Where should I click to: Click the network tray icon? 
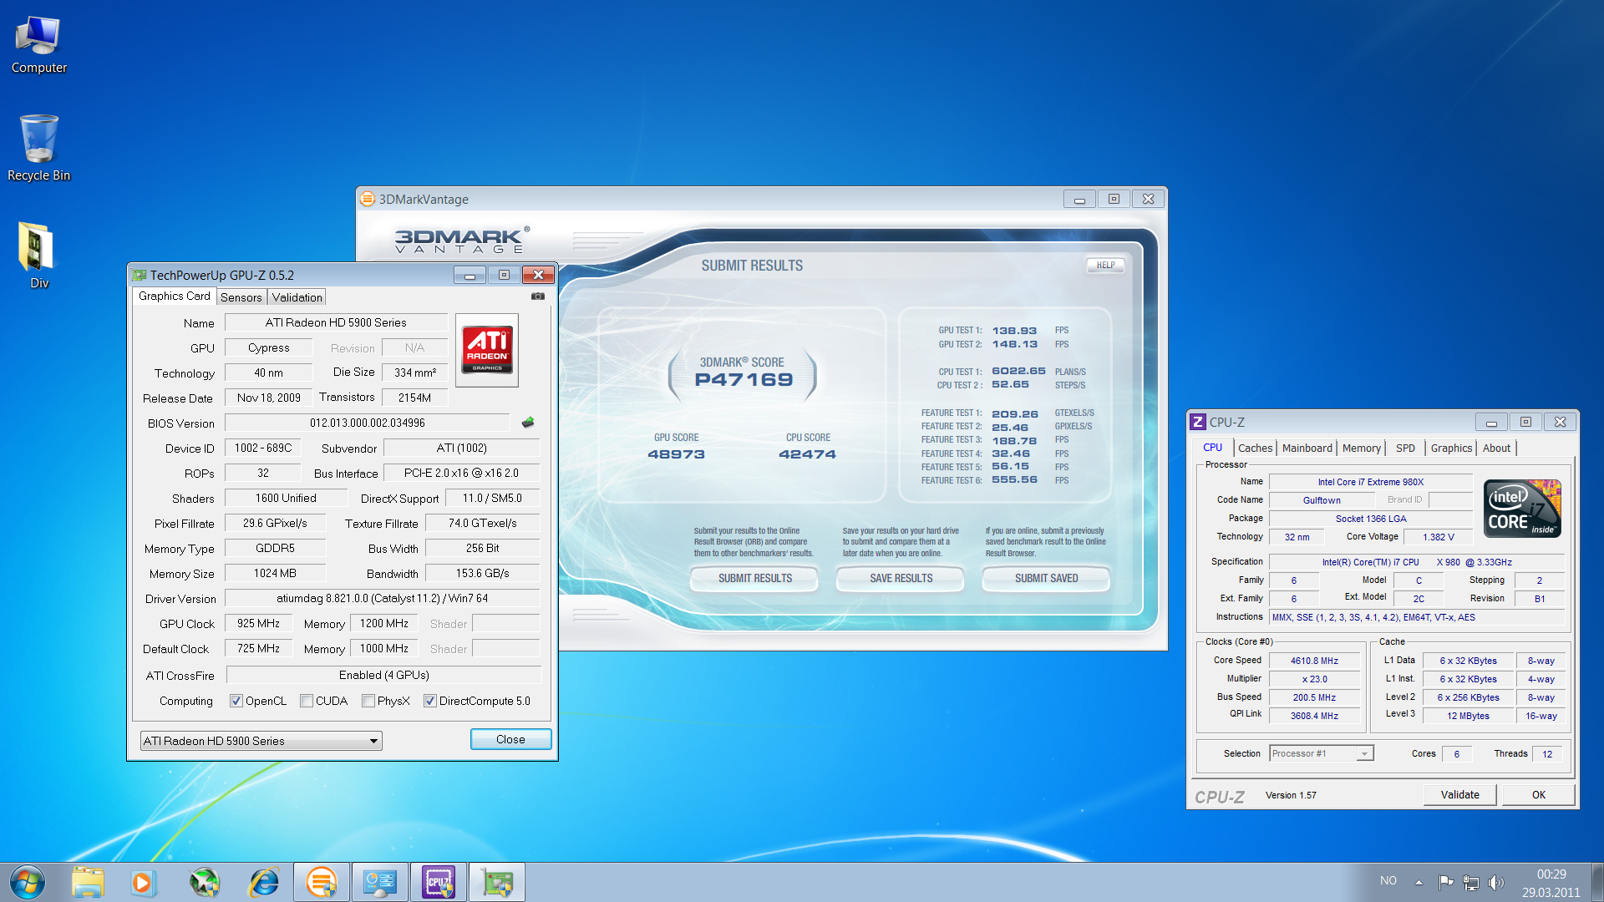point(1471,882)
